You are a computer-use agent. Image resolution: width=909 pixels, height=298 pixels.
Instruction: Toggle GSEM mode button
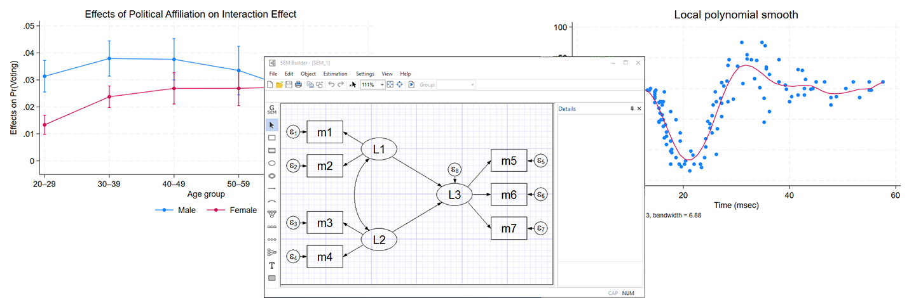click(x=272, y=110)
